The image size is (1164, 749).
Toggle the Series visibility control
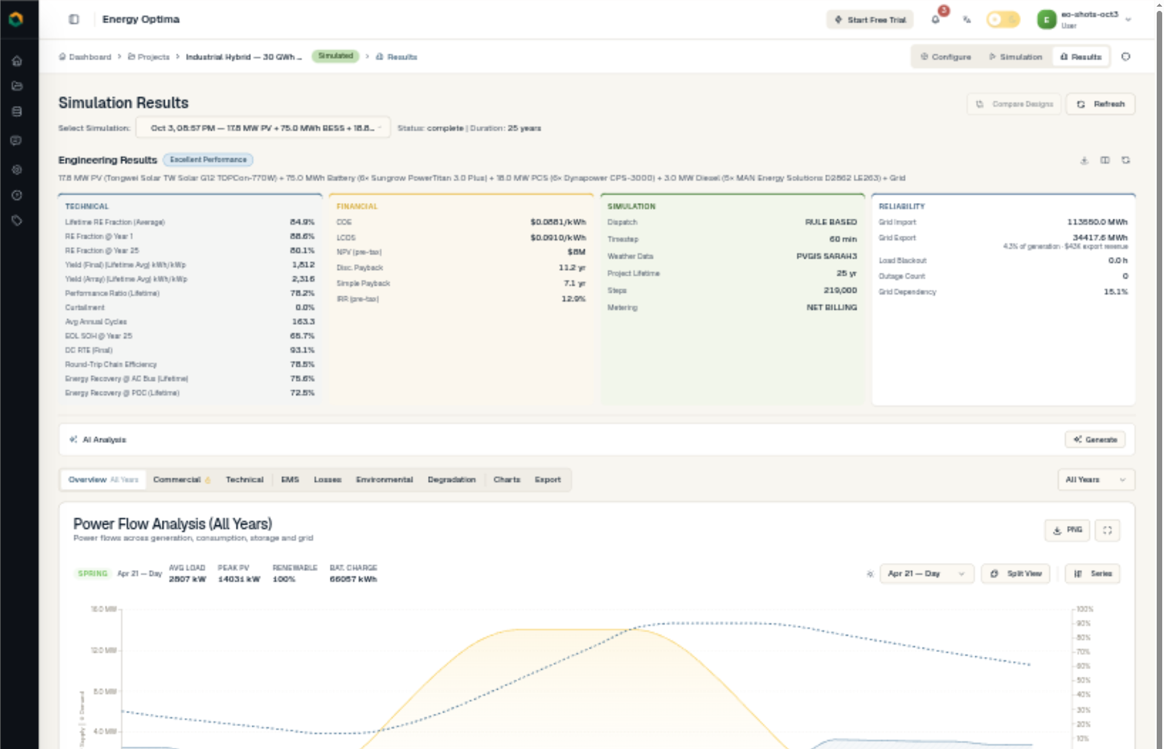(x=1092, y=573)
